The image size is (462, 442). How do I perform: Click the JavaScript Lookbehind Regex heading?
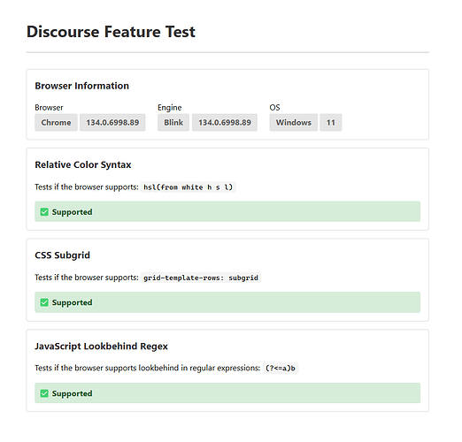(x=101, y=346)
